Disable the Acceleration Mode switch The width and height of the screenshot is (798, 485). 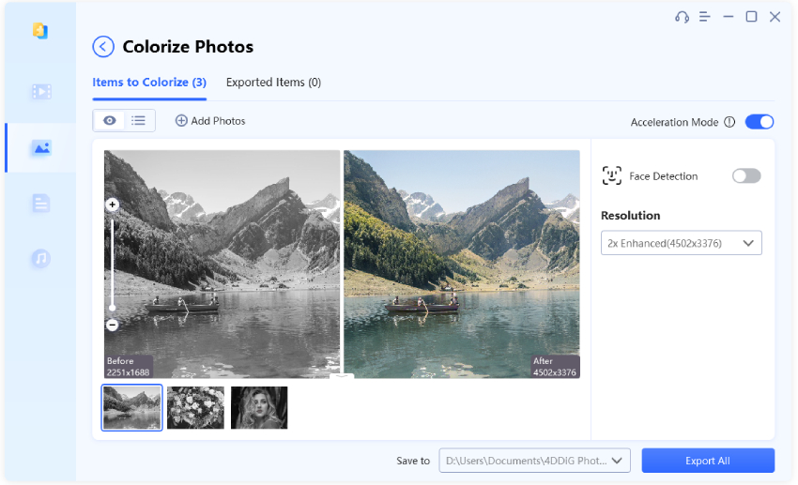[x=759, y=122]
